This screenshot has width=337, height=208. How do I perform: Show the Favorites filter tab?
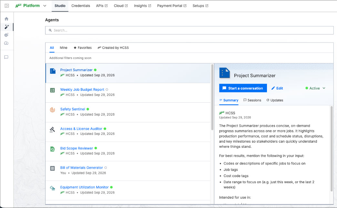tap(83, 48)
